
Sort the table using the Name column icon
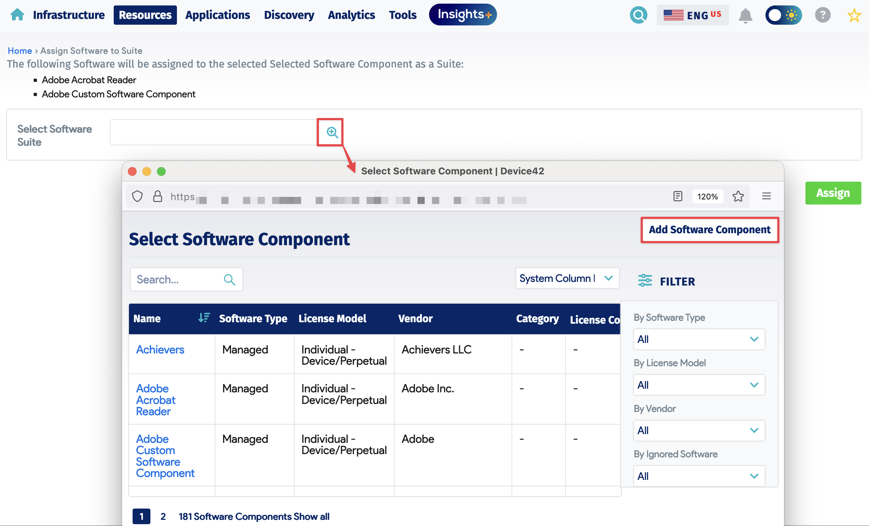[204, 318]
